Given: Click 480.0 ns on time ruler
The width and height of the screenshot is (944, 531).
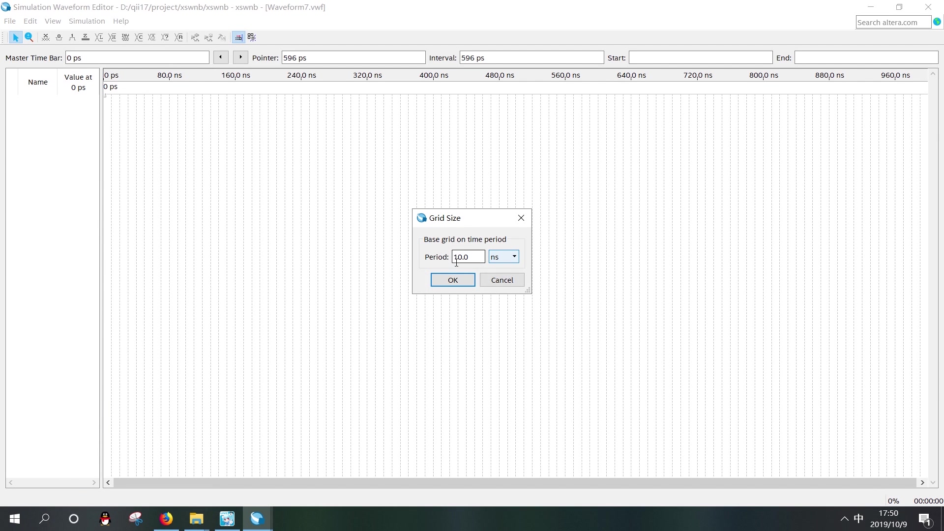Looking at the screenshot, I should pos(500,75).
